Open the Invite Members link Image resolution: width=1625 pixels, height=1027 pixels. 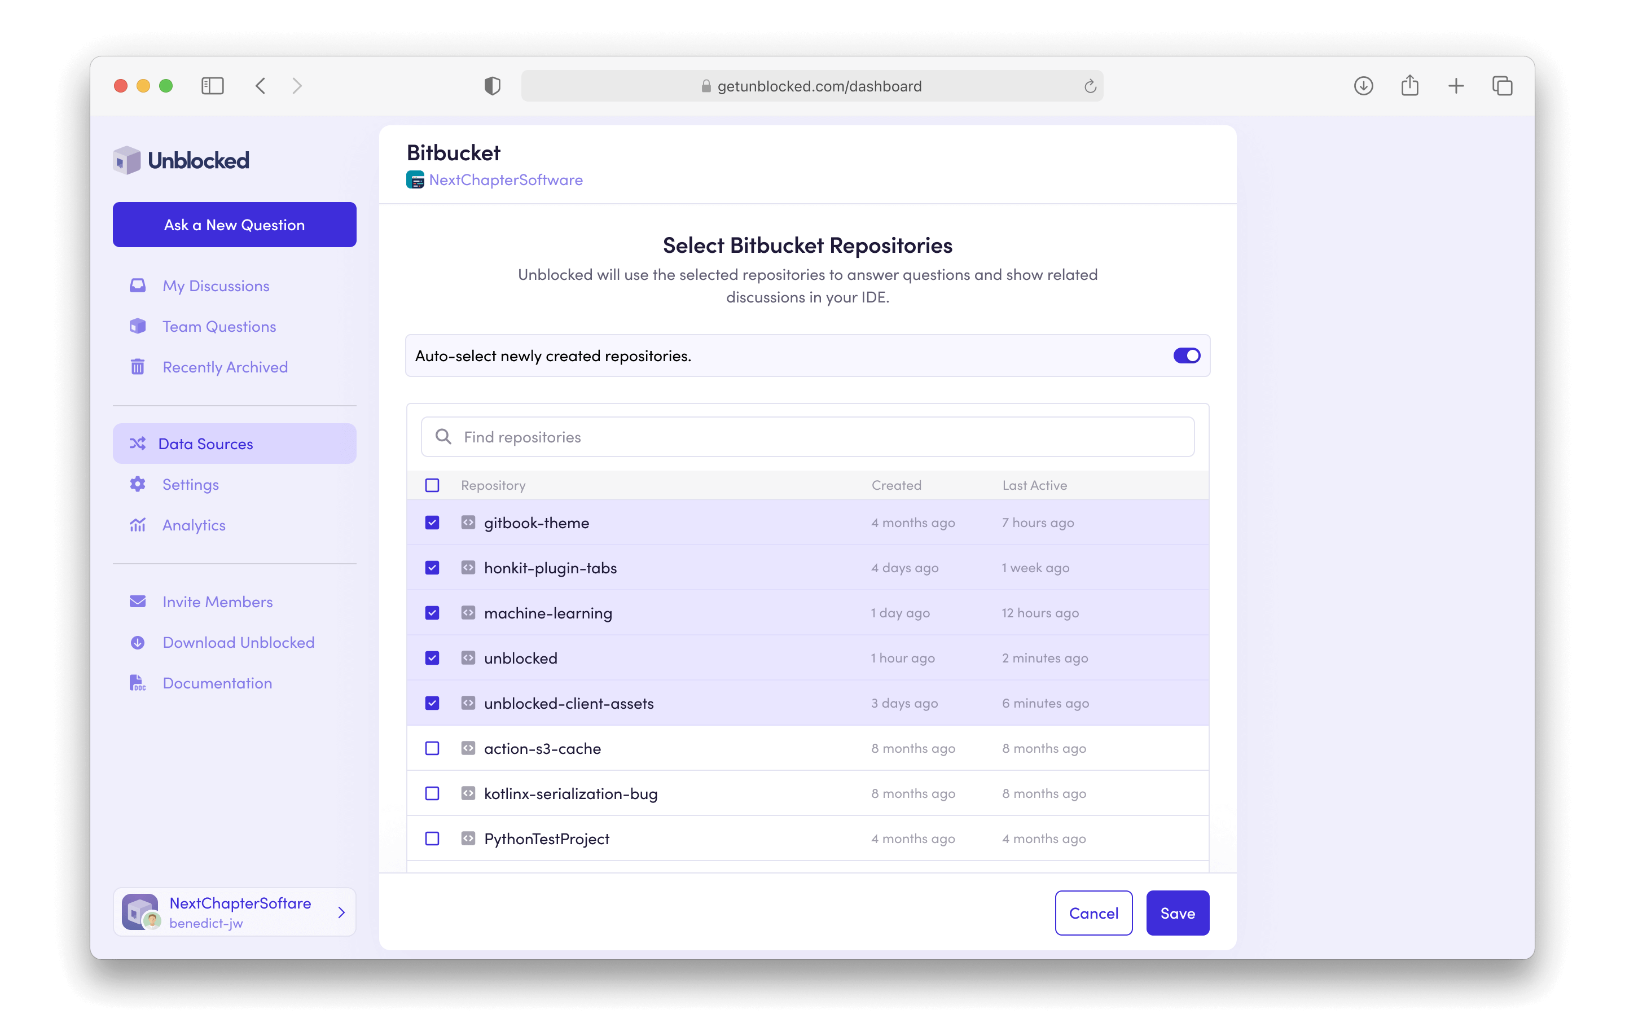[x=217, y=602]
